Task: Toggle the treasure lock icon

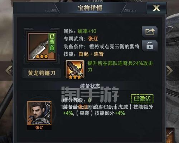Action: 150,46
